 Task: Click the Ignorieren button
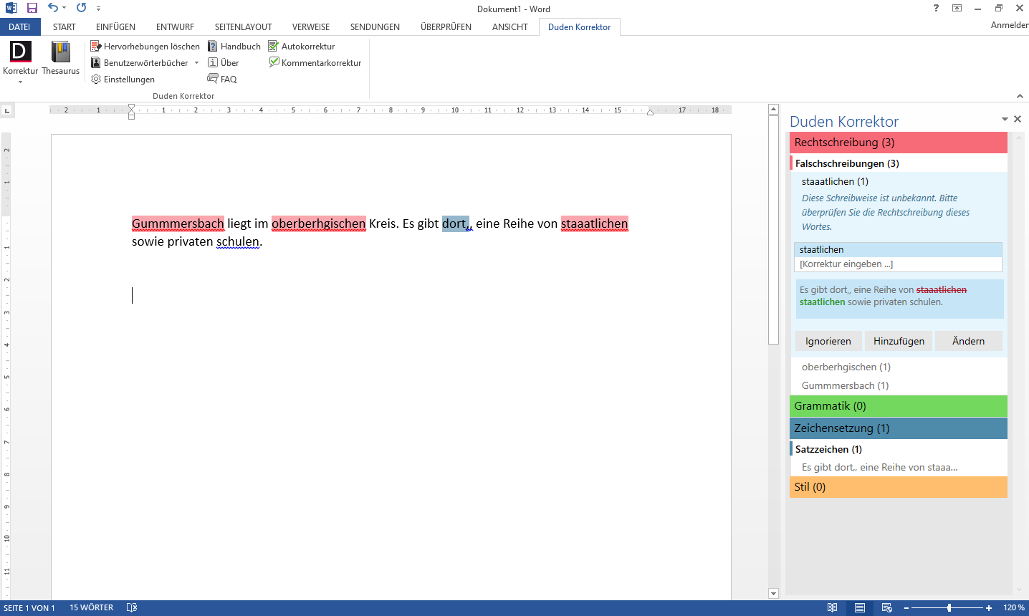(x=828, y=341)
